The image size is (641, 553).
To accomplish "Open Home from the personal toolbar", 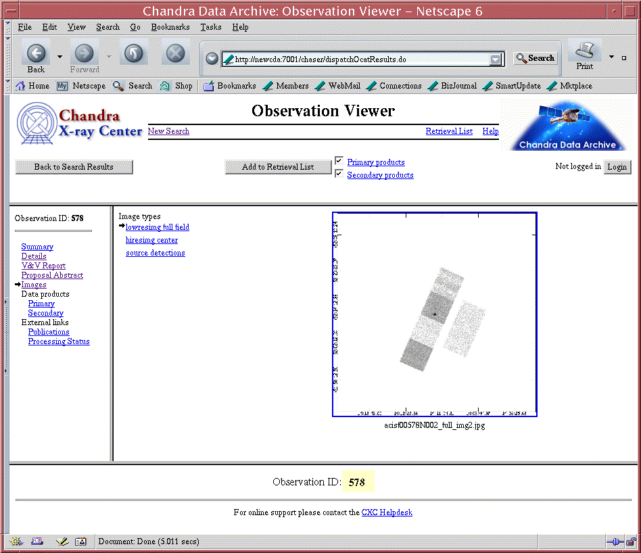I will click(x=32, y=86).
